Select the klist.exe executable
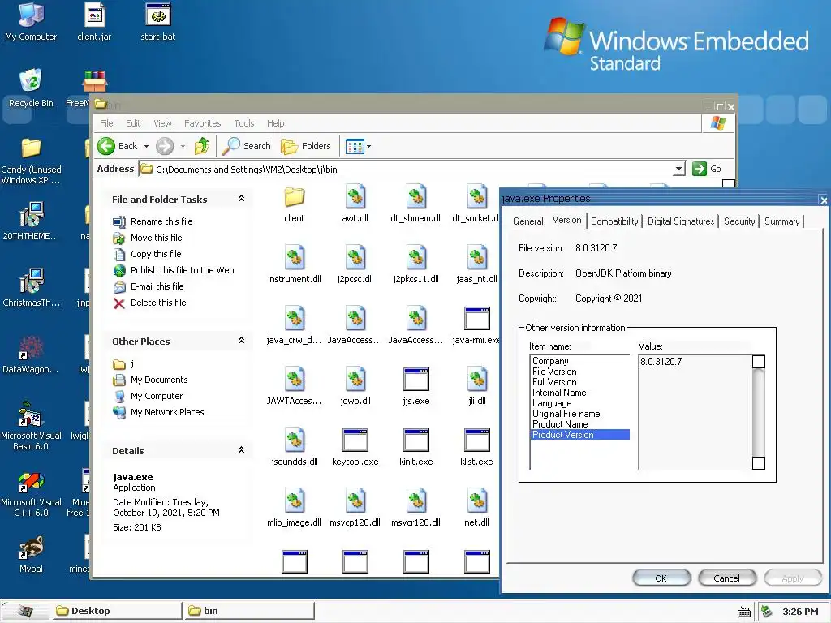Viewport: 831px width, 623px height. [476, 448]
